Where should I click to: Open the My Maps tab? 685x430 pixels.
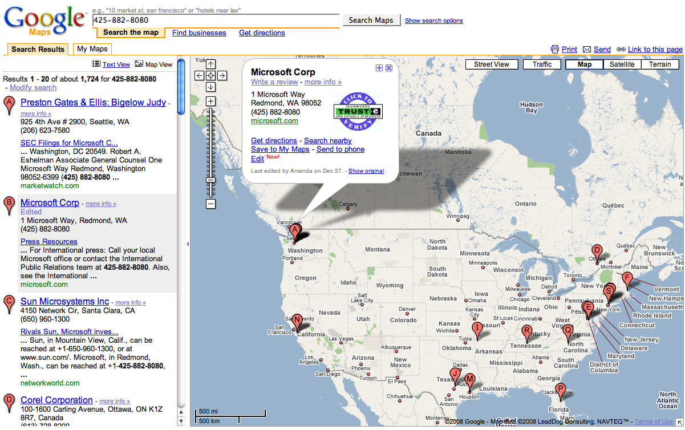[92, 49]
